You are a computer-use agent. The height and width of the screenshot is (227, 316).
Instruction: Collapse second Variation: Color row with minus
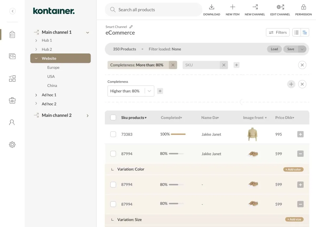[300, 204]
